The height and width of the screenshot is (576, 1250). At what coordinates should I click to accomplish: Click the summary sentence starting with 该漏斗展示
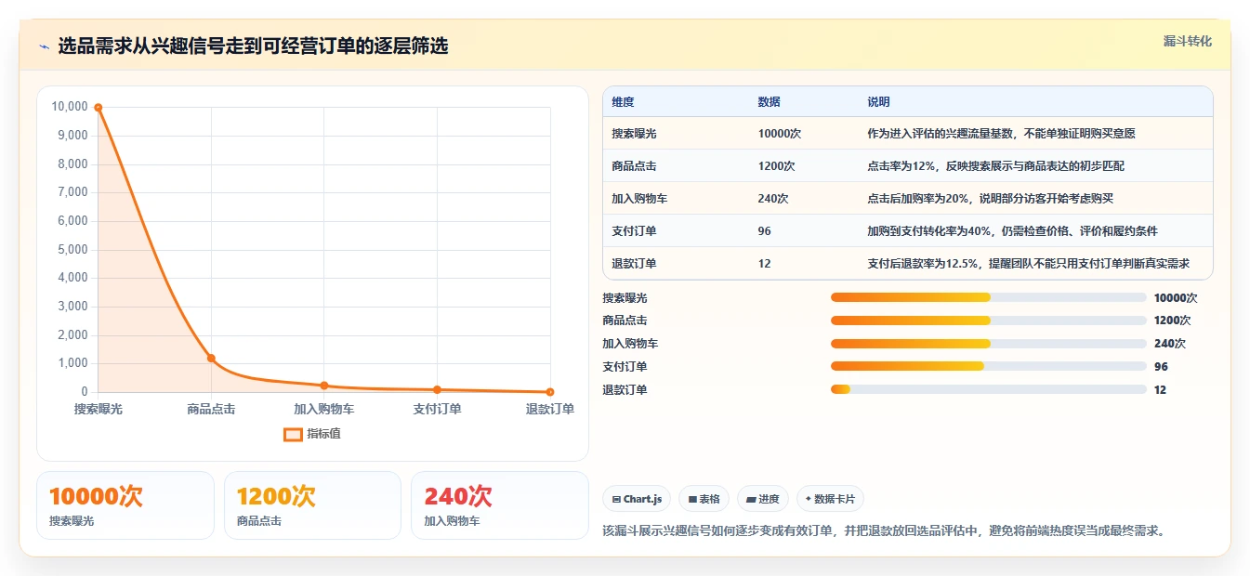pyautogui.click(x=884, y=531)
